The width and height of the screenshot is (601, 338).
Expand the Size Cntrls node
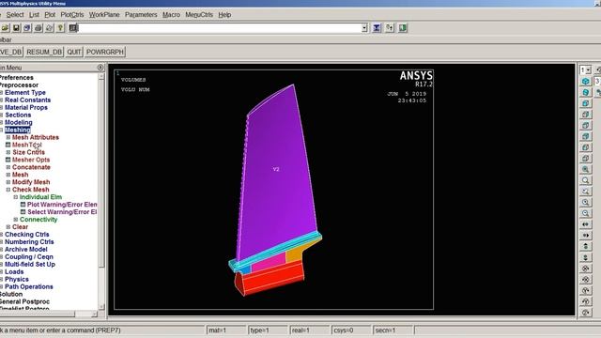8,152
